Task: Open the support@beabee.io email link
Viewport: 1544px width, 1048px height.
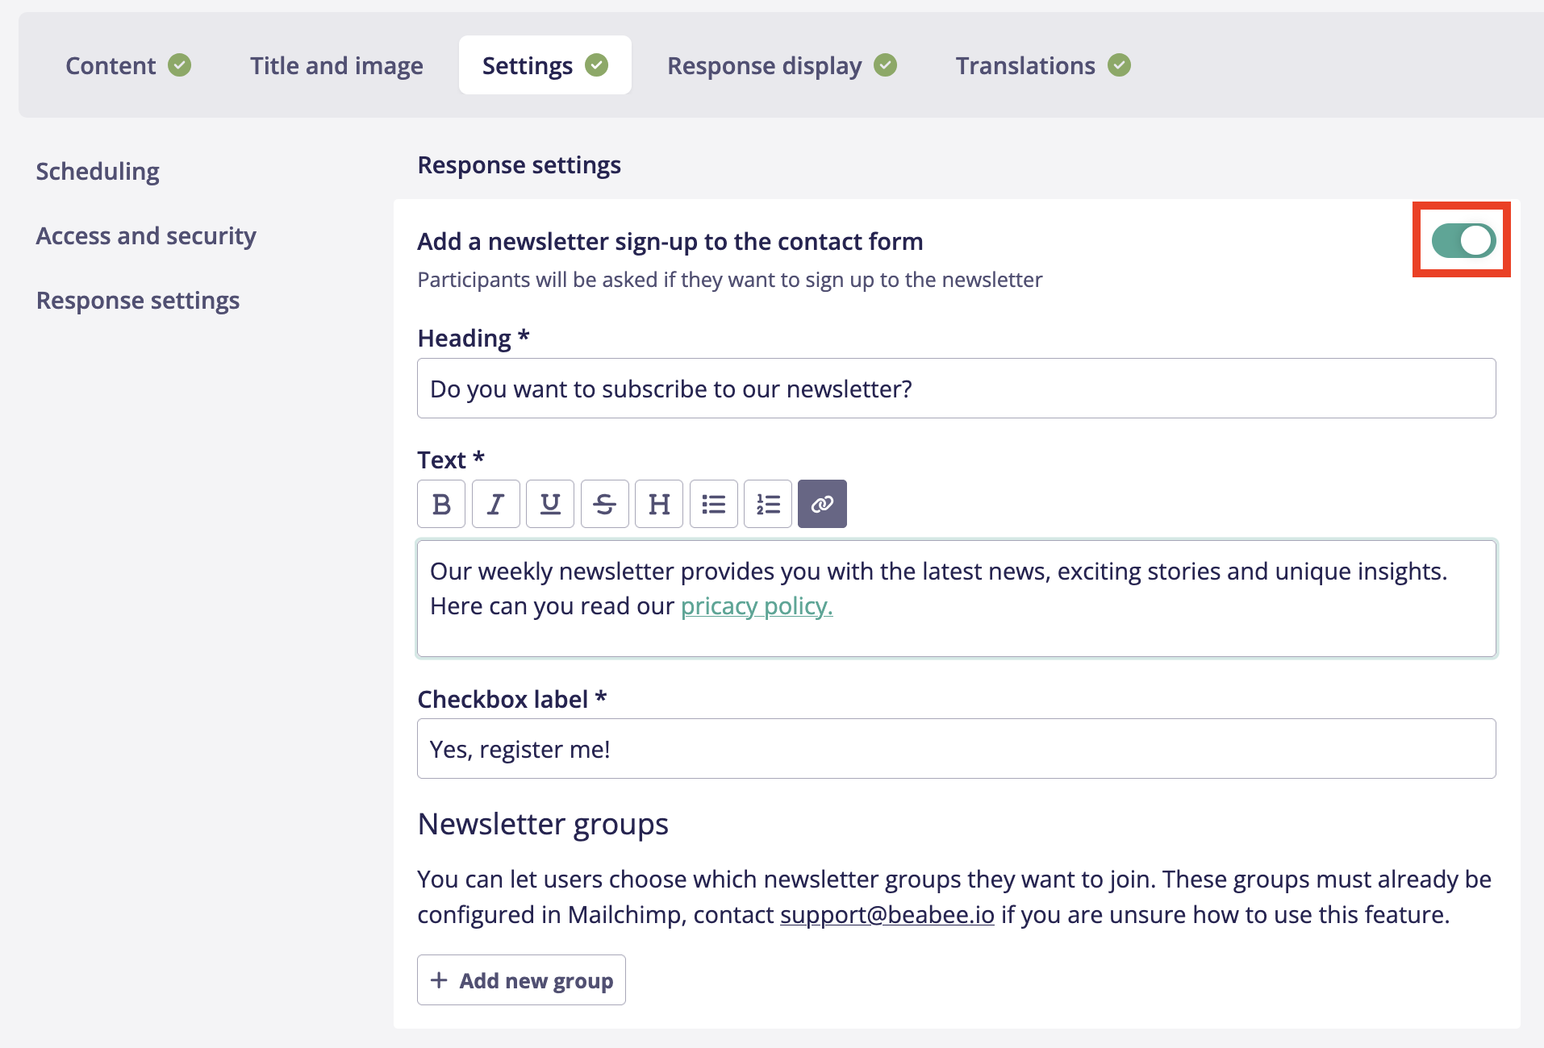Action: [887, 915]
